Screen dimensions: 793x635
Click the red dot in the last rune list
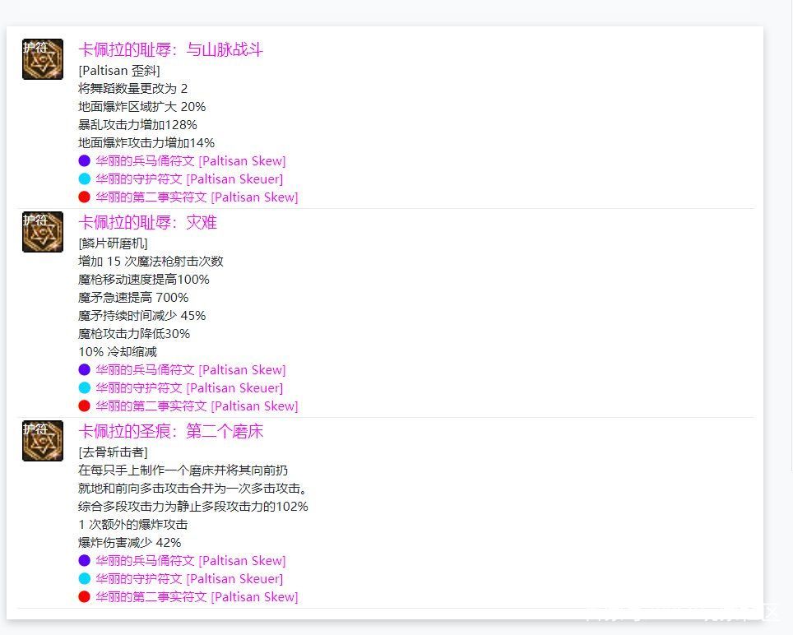tap(85, 596)
